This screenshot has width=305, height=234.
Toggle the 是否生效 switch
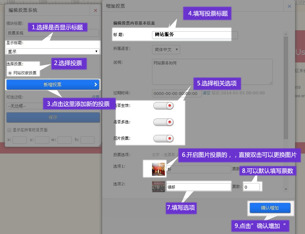point(163,106)
